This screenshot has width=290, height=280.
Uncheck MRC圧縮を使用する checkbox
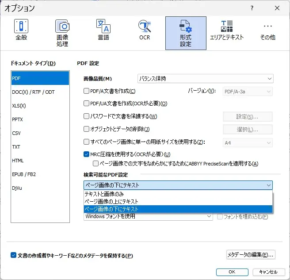[86, 154]
